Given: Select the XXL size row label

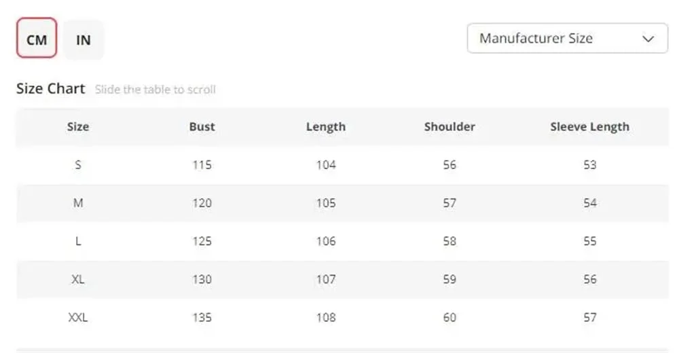Looking at the screenshot, I should (x=78, y=317).
